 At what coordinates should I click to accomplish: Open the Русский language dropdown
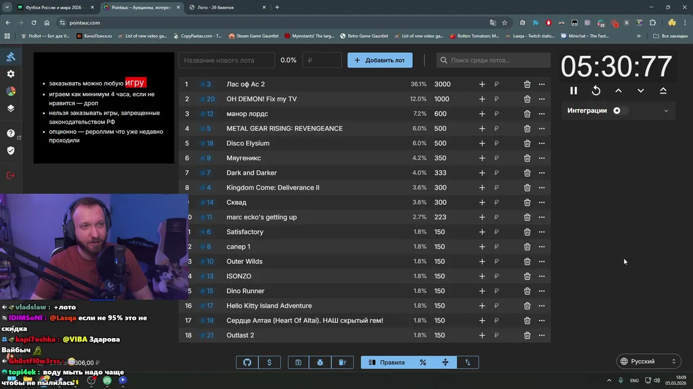(x=649, y=361)
